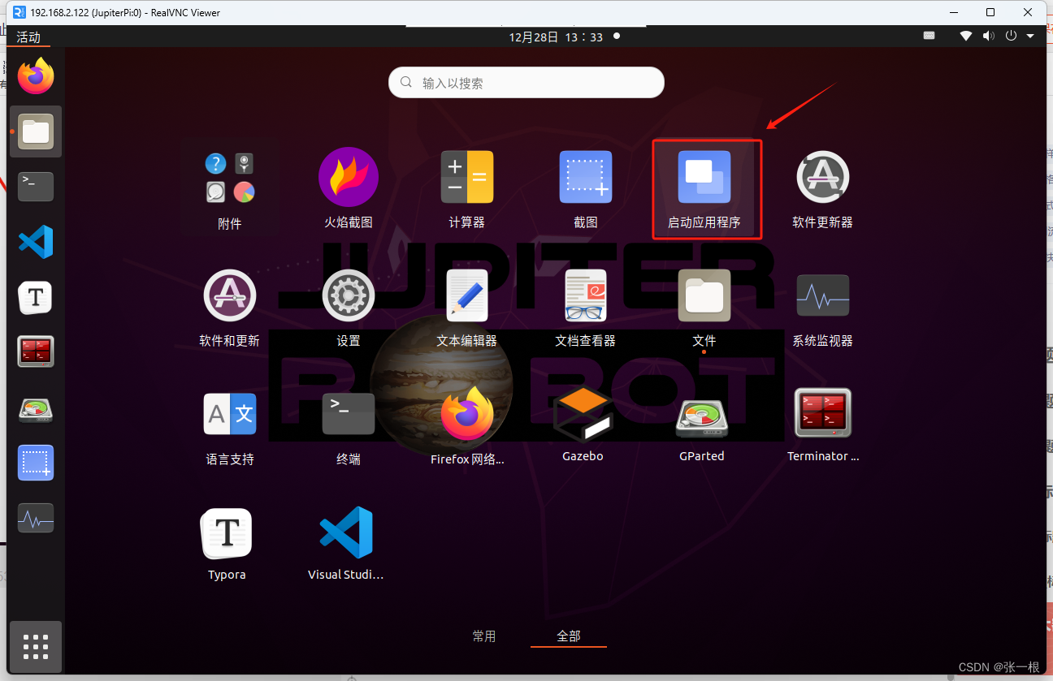1053x681 pixels.
Task: Click system monitor icon in dock
Action: [x=36, y=518]
